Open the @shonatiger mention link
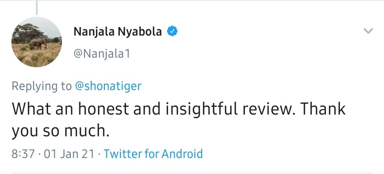 pos(108,86)
